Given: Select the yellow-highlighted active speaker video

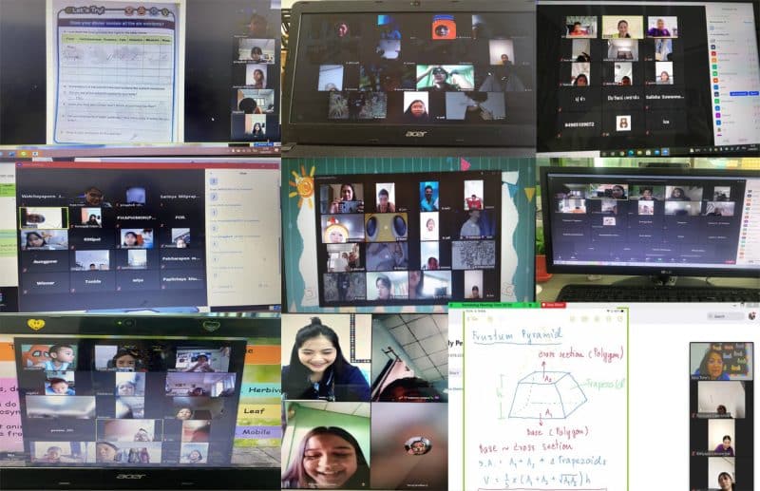Looking at the screenshot, I should [x=44, y=217].
